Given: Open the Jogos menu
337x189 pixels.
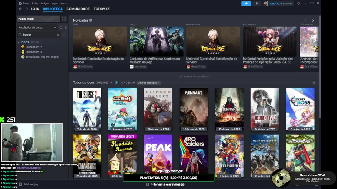Looking at the screenshot, I should (54, 3).
